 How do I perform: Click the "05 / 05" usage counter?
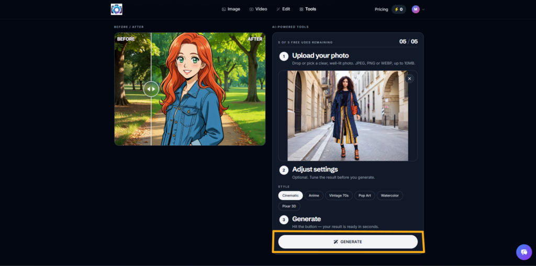pyautogui.click(x=408, y=42)
